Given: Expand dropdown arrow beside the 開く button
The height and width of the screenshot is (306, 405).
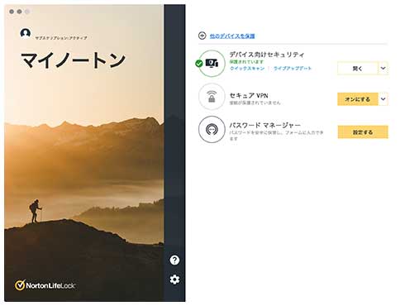Looking at the screenshot, I should (384, 68).
